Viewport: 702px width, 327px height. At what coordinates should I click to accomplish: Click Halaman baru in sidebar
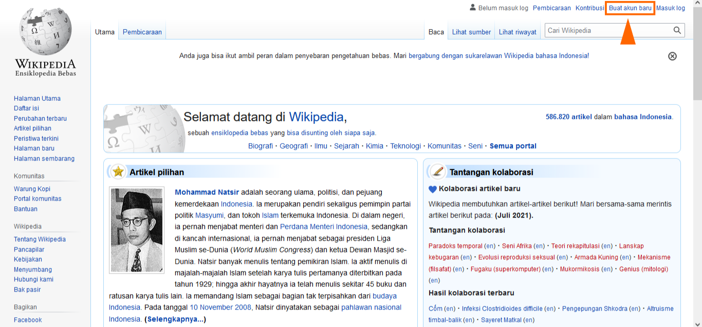pos(34,149)
